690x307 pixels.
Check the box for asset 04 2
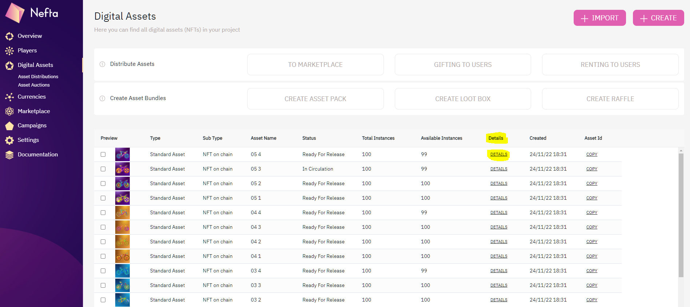[103, 242]
